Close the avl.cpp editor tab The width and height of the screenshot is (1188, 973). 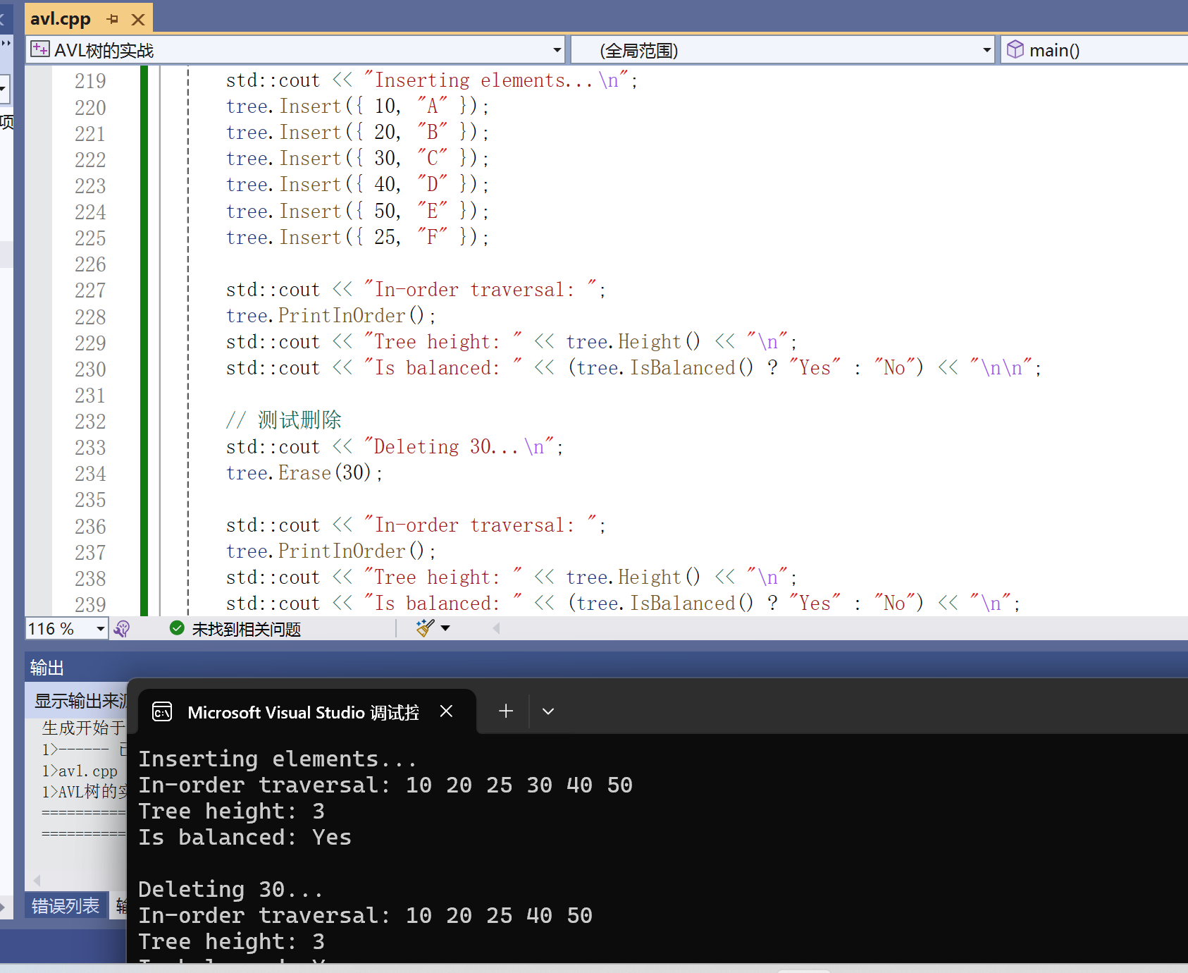pyautogui.click(x=138, y=19)
